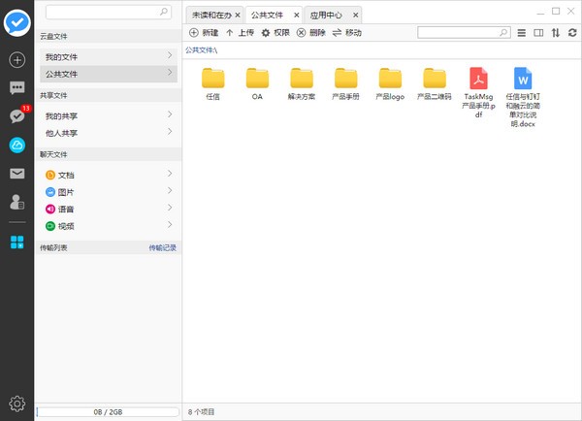Screen dimensions: 582x421
Task: Open tasks icon with 13 badge
Action: (16, 116)
